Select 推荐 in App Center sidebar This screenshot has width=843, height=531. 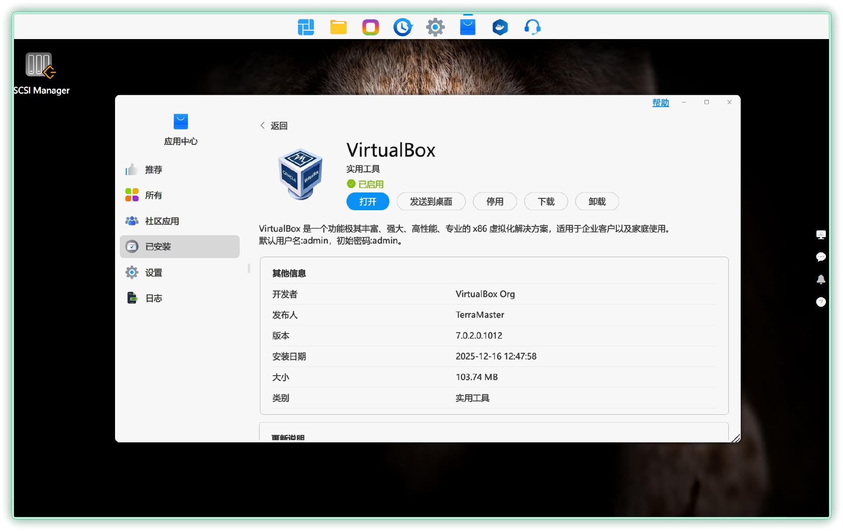(x=153, y=170)
